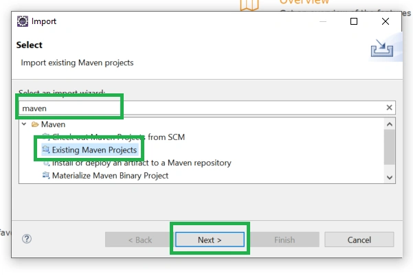Click the wizard list scroll up arrow
Viewport: 413px width, 276px height.
[390, 124]
